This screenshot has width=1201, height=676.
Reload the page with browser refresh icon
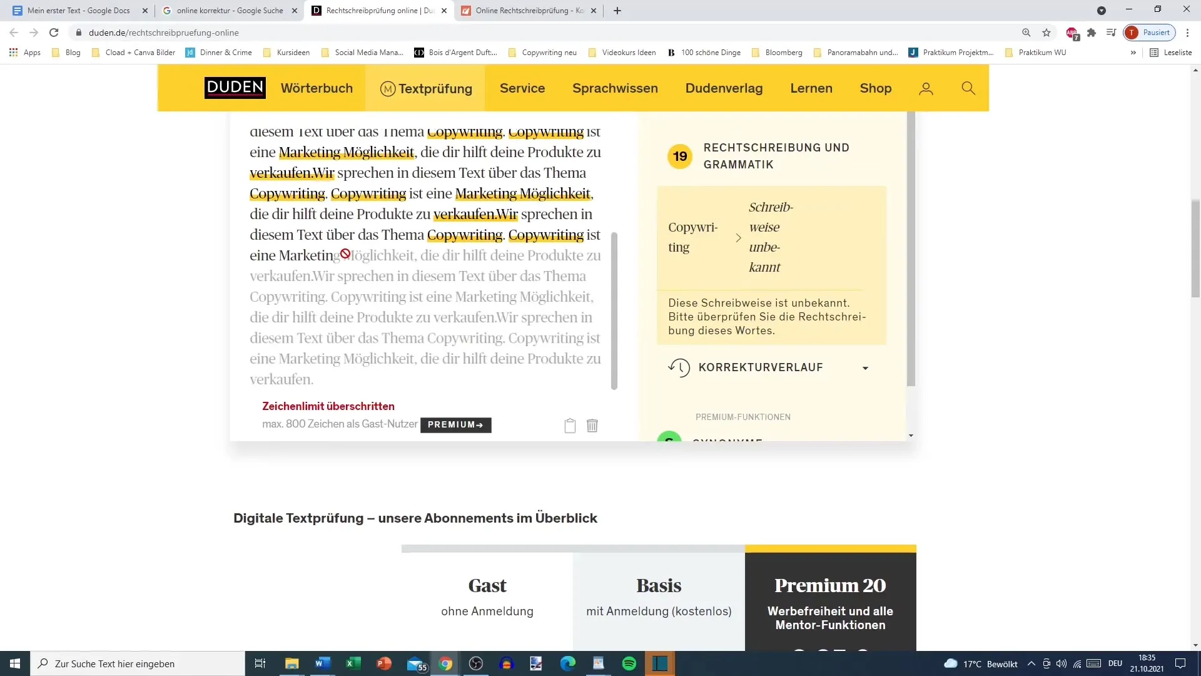pos(54,33)
